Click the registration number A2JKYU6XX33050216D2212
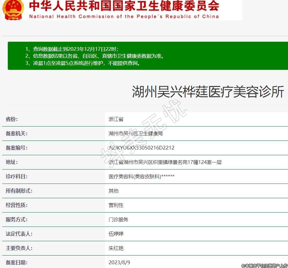This screenshot has width=288, height=268. [x=141, y=148]
